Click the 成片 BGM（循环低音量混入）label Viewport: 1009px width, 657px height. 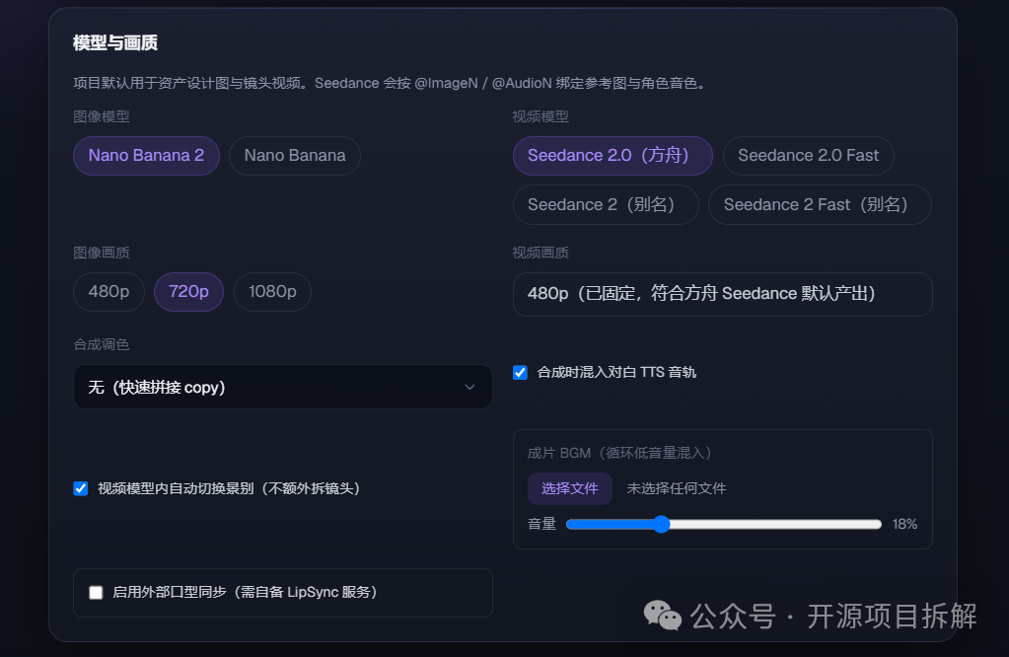point(619,453)
